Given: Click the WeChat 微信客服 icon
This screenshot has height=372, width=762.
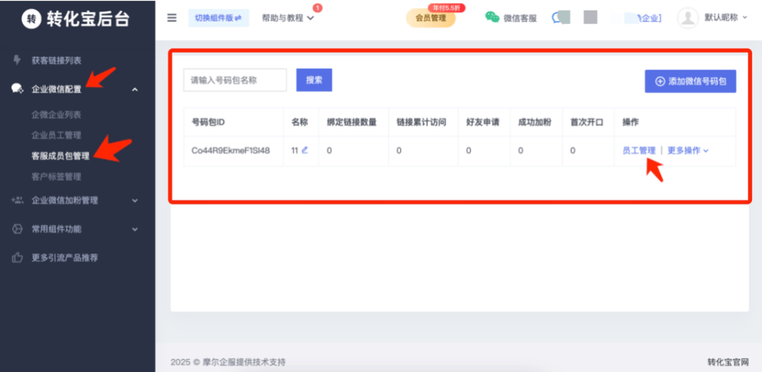Looking at the screenshot, I should coord(492,18).
